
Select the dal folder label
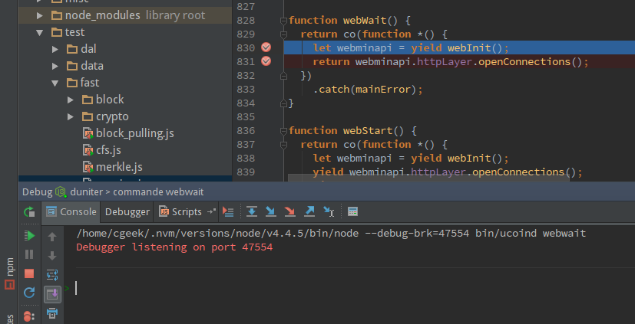point(88,49)
